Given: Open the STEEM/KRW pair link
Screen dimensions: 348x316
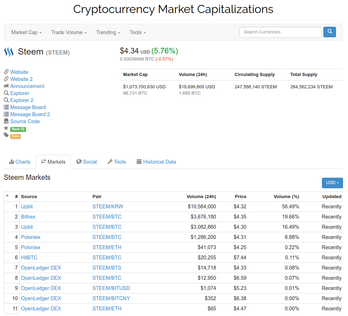Looking at the screenshot, I should (108, 207).
